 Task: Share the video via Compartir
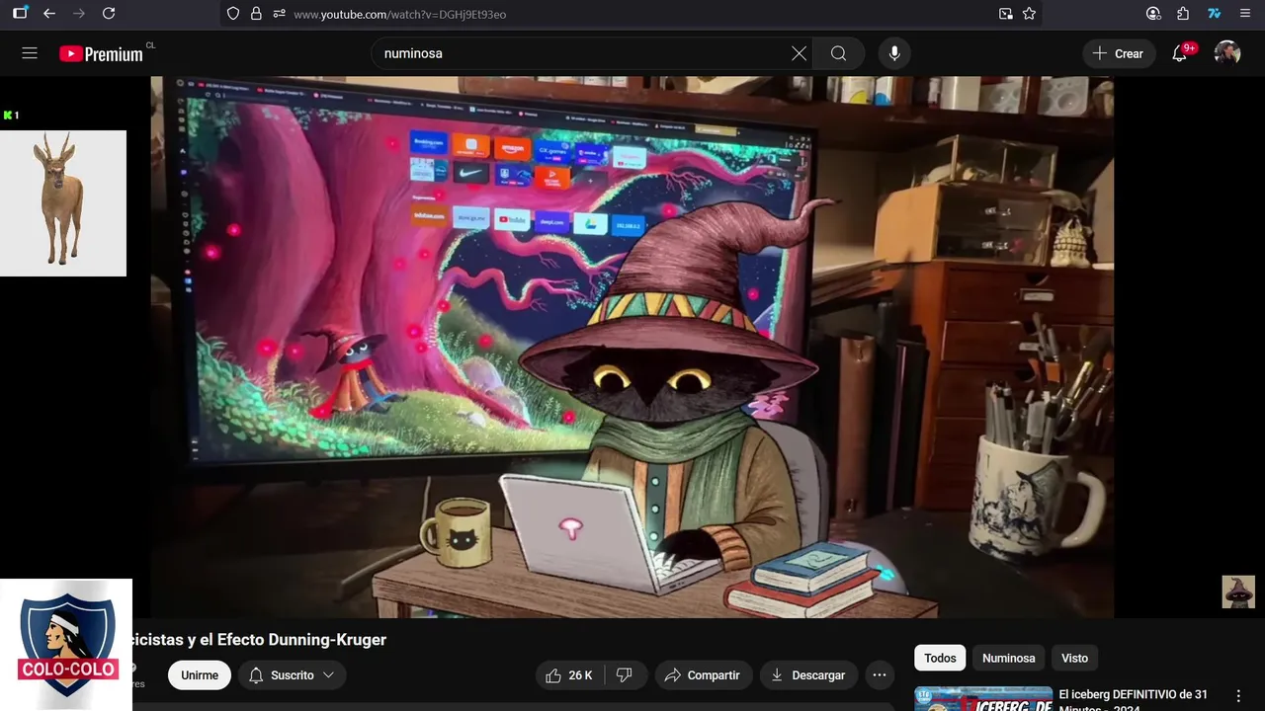point(703,675)
